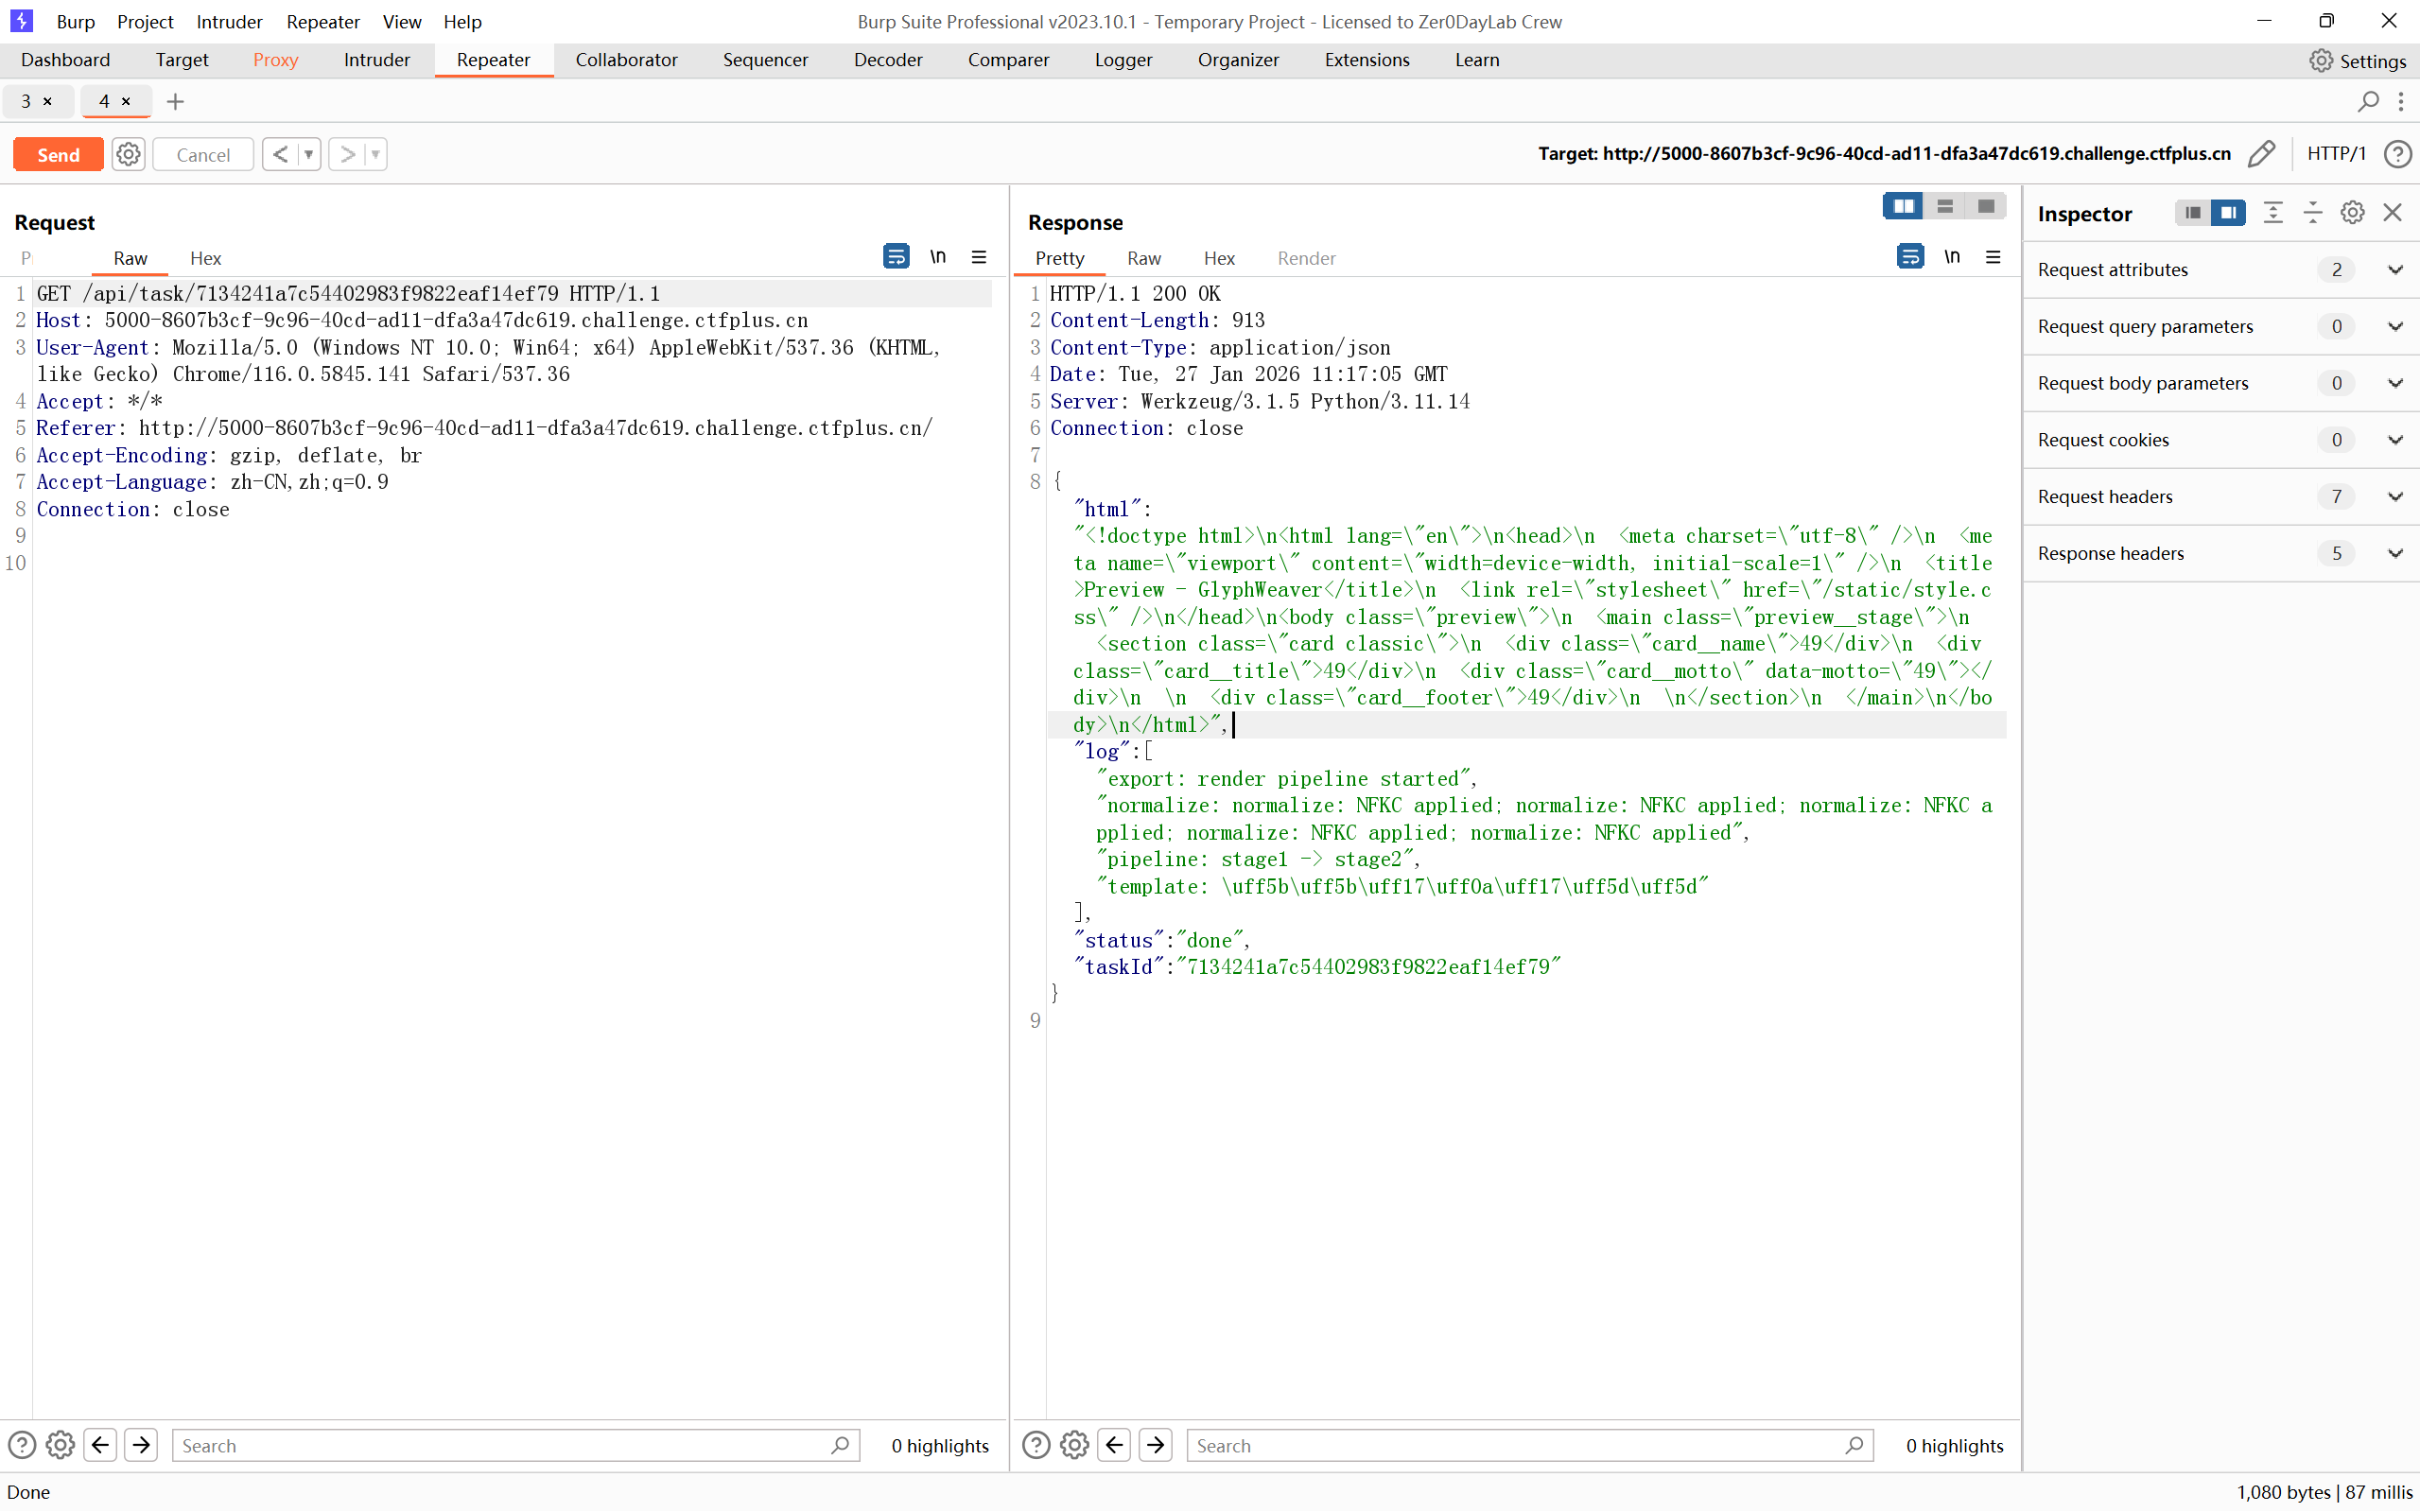
Task: Click the HTTP/1 protocol label
Action: 2336,154
